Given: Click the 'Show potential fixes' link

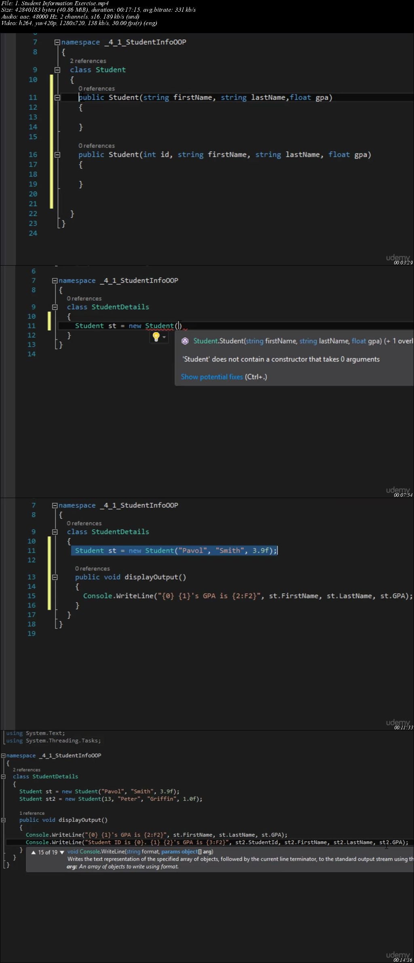Looking at the screenshot, I should pos(212,377).
